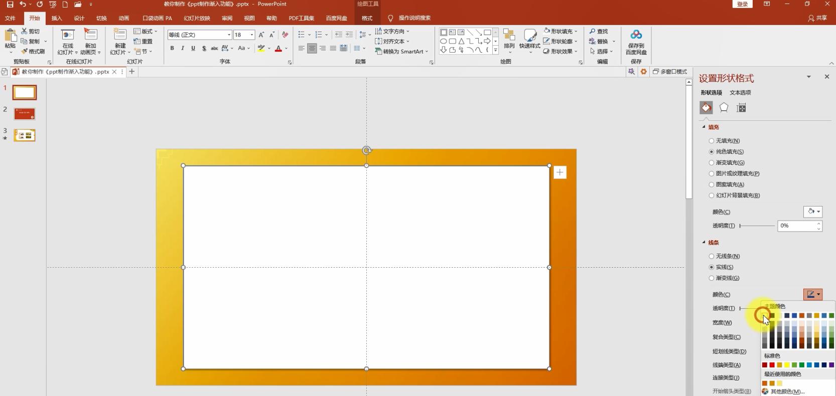The width and height of the screenshot is (836, 396).
Task: Click the Bold formatting icon
Action: tap(172, 48)
